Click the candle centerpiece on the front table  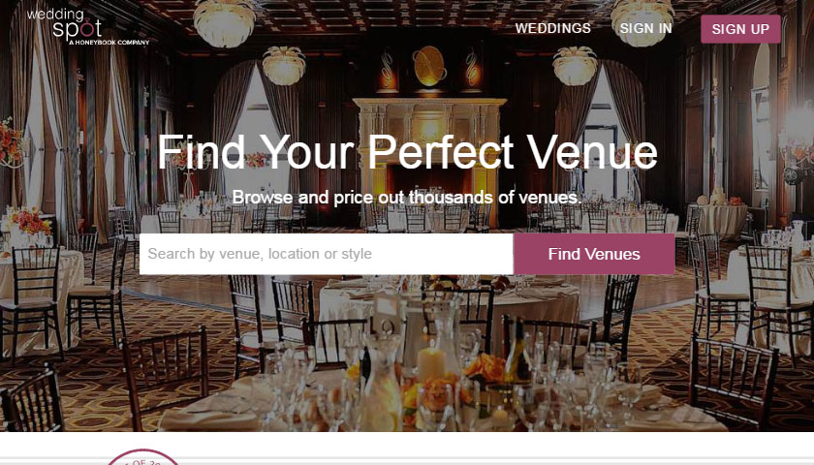tap(431, 361)
